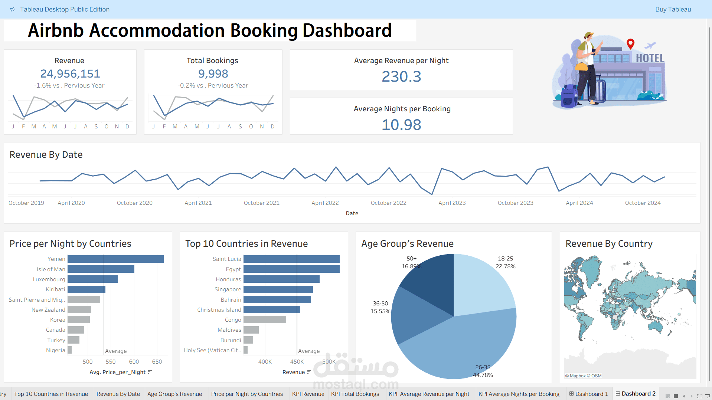Select the Isle of Man bar

click(101, 269)
